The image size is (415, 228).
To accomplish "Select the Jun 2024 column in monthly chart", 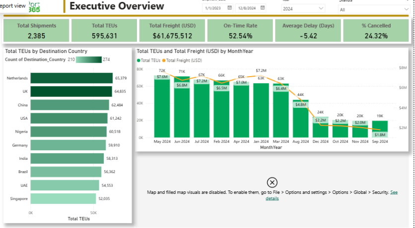I will (x=182, y=107).
